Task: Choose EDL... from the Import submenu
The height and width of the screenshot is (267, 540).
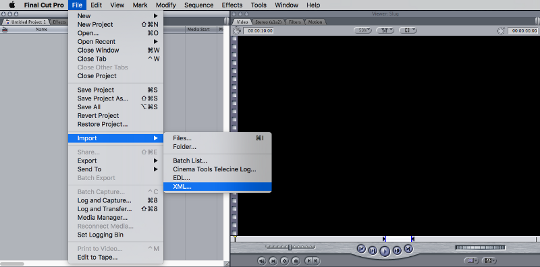Action: 217,178
